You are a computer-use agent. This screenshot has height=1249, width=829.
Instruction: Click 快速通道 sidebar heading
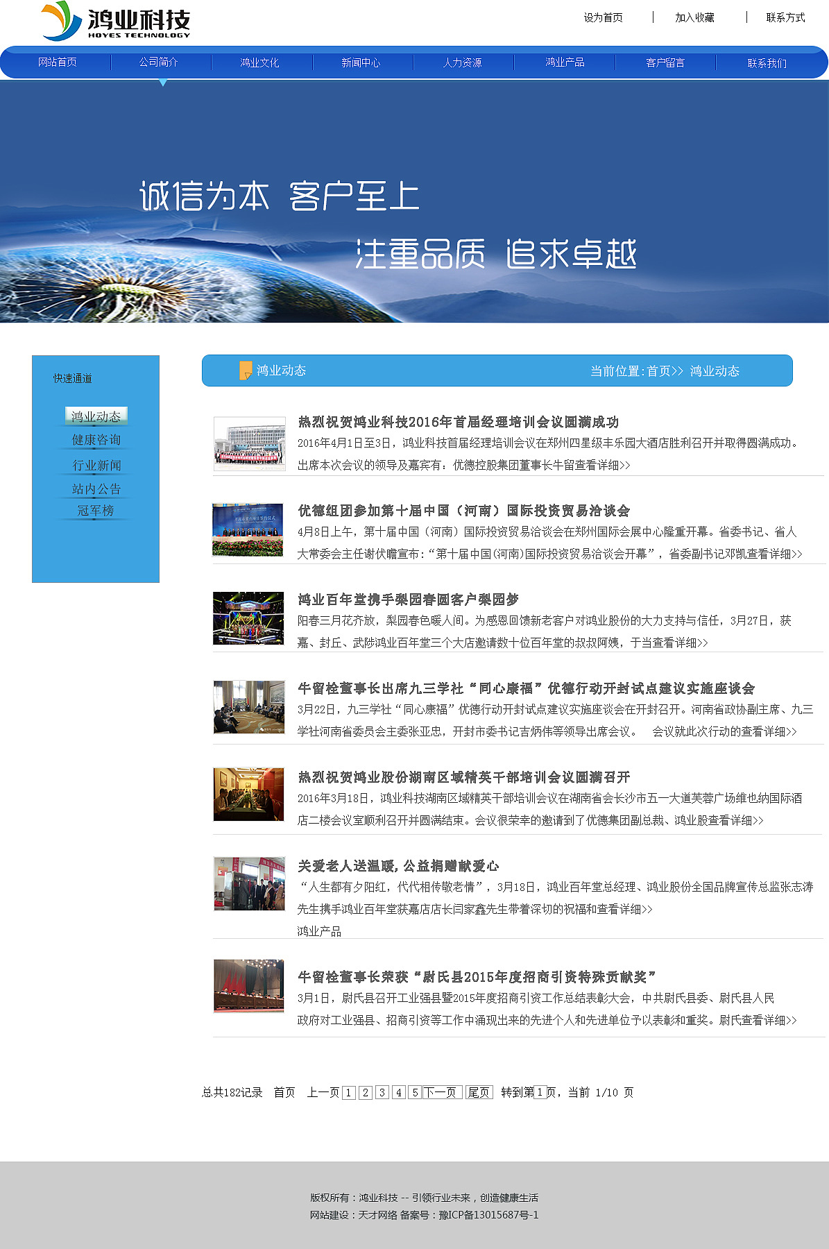pyautogui.click(x=73, y=378)
